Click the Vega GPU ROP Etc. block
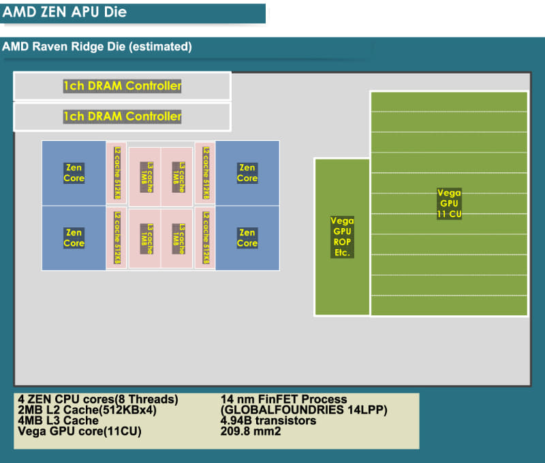Screen dimensions: 545x463 click(342, 237)
